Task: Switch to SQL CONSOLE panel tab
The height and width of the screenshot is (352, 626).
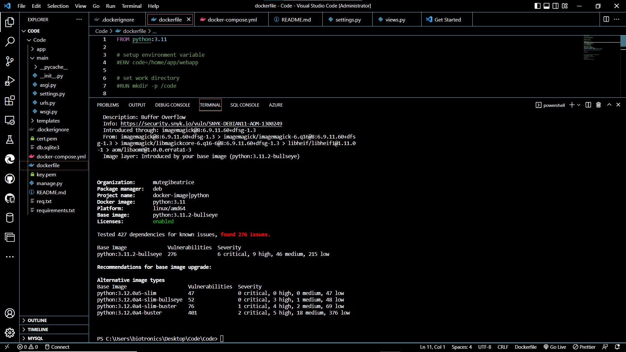Action: (x=245, y=105)
